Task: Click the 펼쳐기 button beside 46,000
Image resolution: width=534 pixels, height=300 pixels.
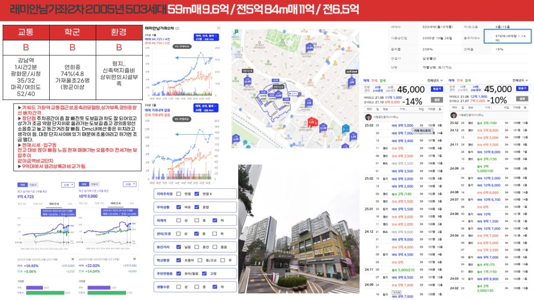Action: point(437,89)
